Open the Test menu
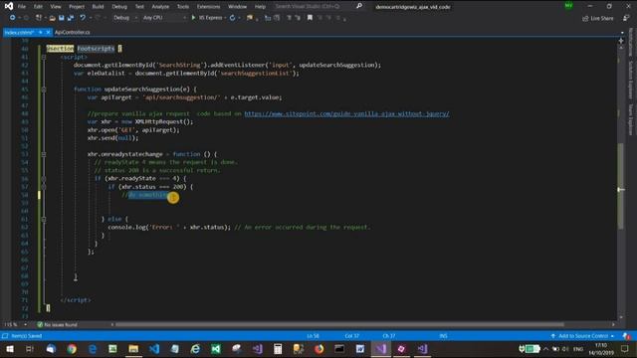 139,7
